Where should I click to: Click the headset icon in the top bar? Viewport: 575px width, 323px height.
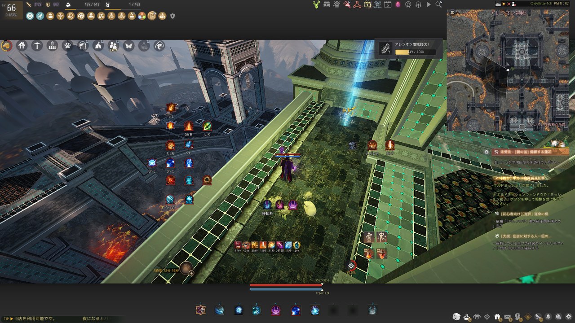(418, 4)
